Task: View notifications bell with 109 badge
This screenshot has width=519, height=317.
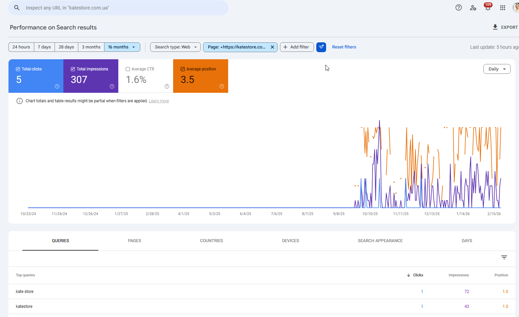Action: pyautogui.click(x=488, y=7)
